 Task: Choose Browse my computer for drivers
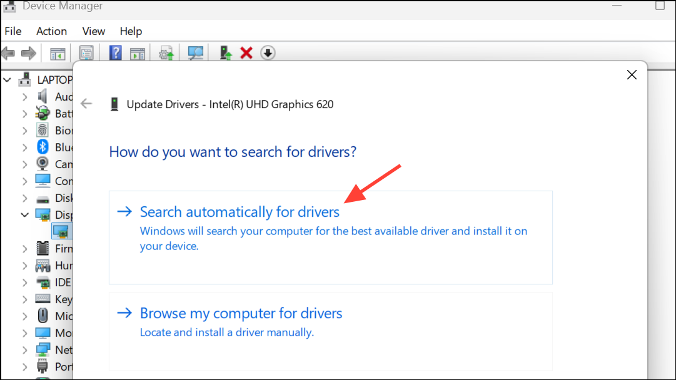[331, 331]
